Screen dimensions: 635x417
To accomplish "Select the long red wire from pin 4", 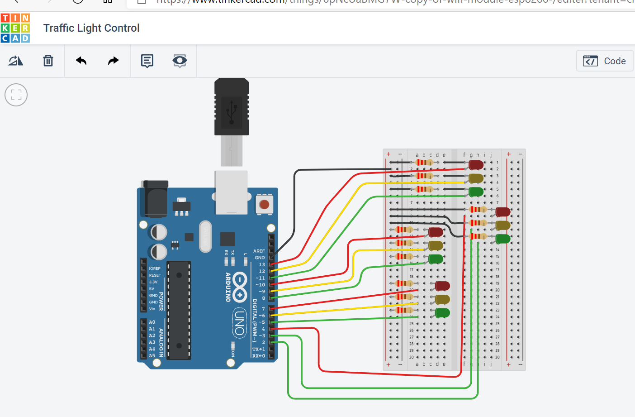I will pyautogui.click(x=319, y=351).
